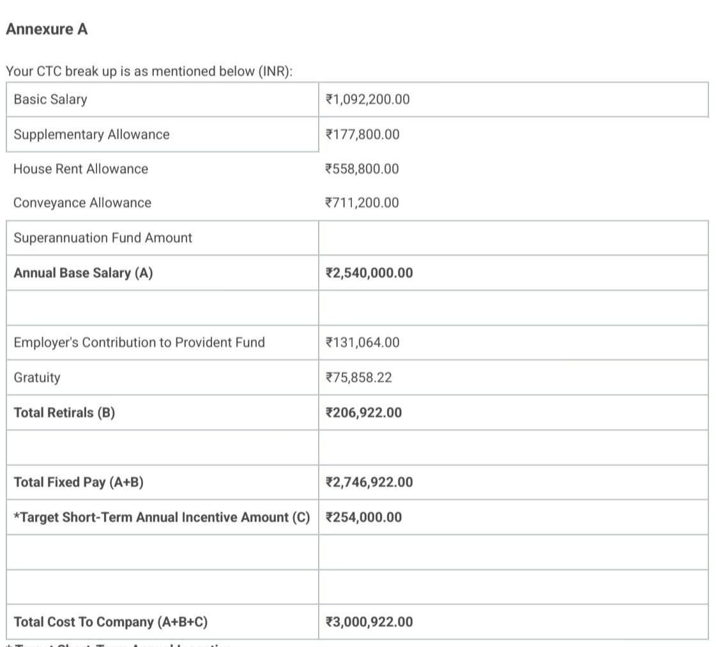Select the Conveyance Allowance label
This screenshot has height=647, width=716.
82,203
